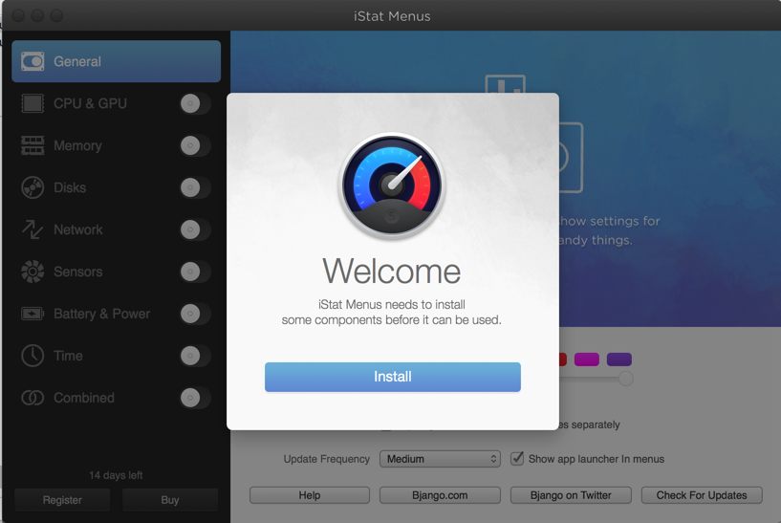Screen dimensions: 781x523
Task: Open the Time section
Action: pyautogui.click(x=116, y=356)
